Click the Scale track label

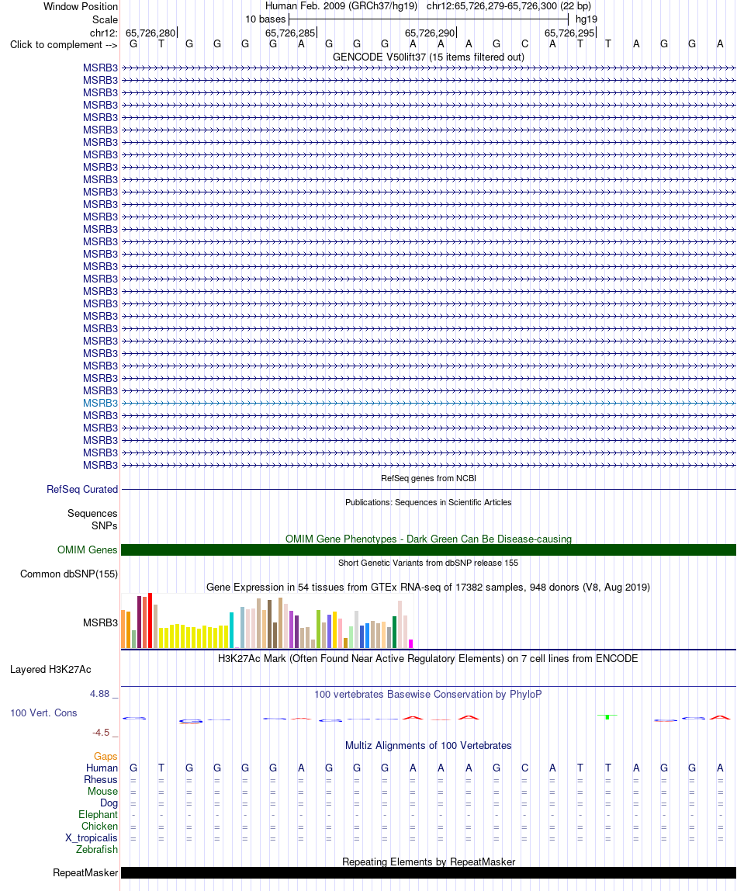point(105,19)
